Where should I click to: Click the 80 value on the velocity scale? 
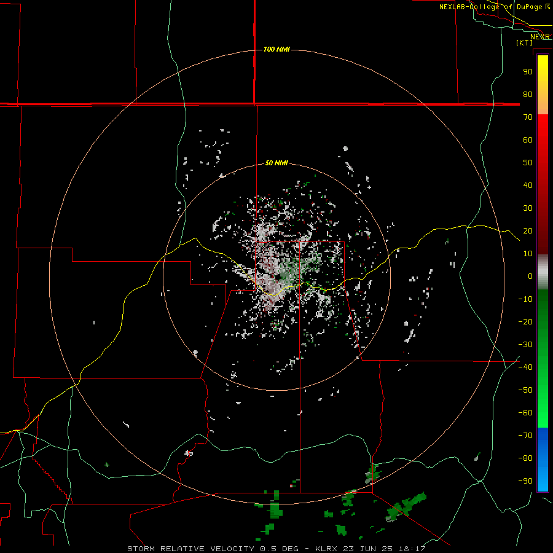pyautogui.click(x=528, y=94)
